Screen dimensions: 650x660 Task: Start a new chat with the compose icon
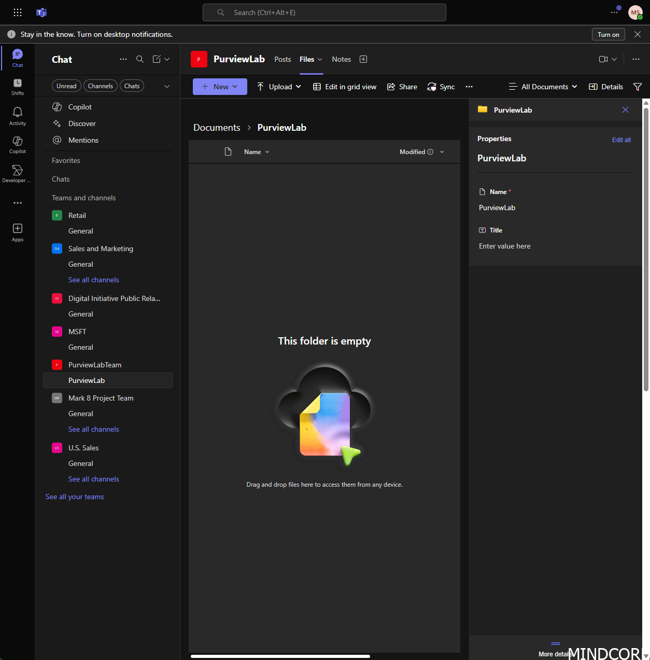pos(156,59)
